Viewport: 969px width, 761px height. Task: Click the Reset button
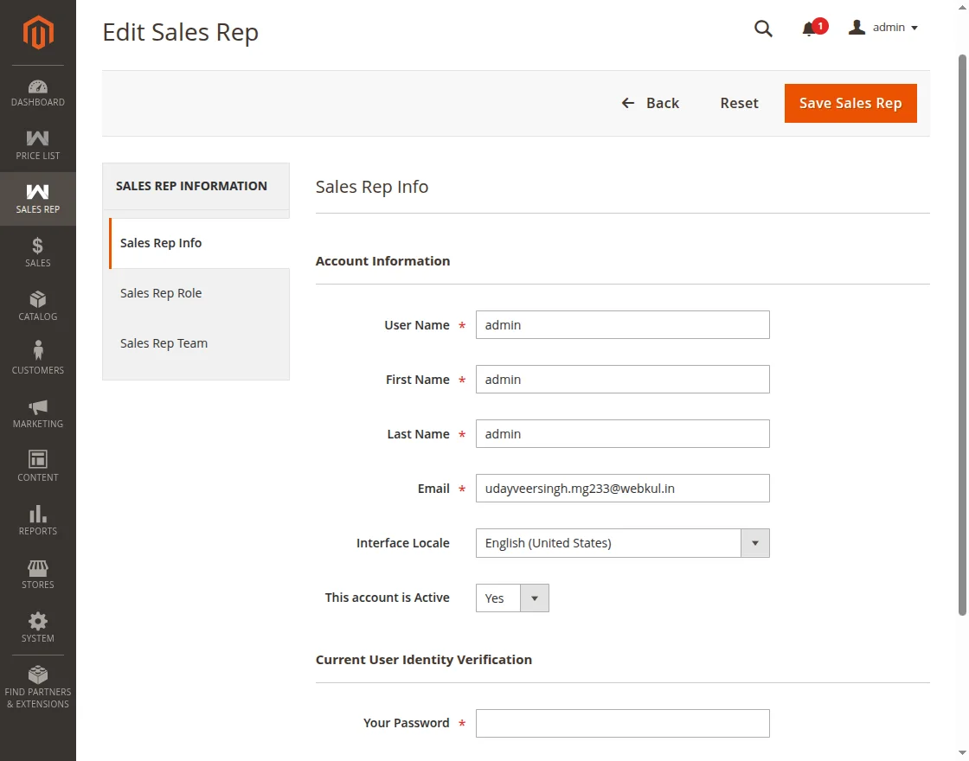click(739, 103)
